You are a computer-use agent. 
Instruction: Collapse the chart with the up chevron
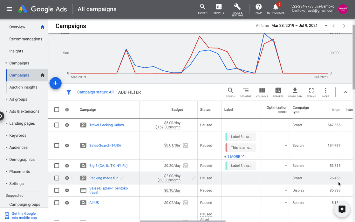(345, 92)
